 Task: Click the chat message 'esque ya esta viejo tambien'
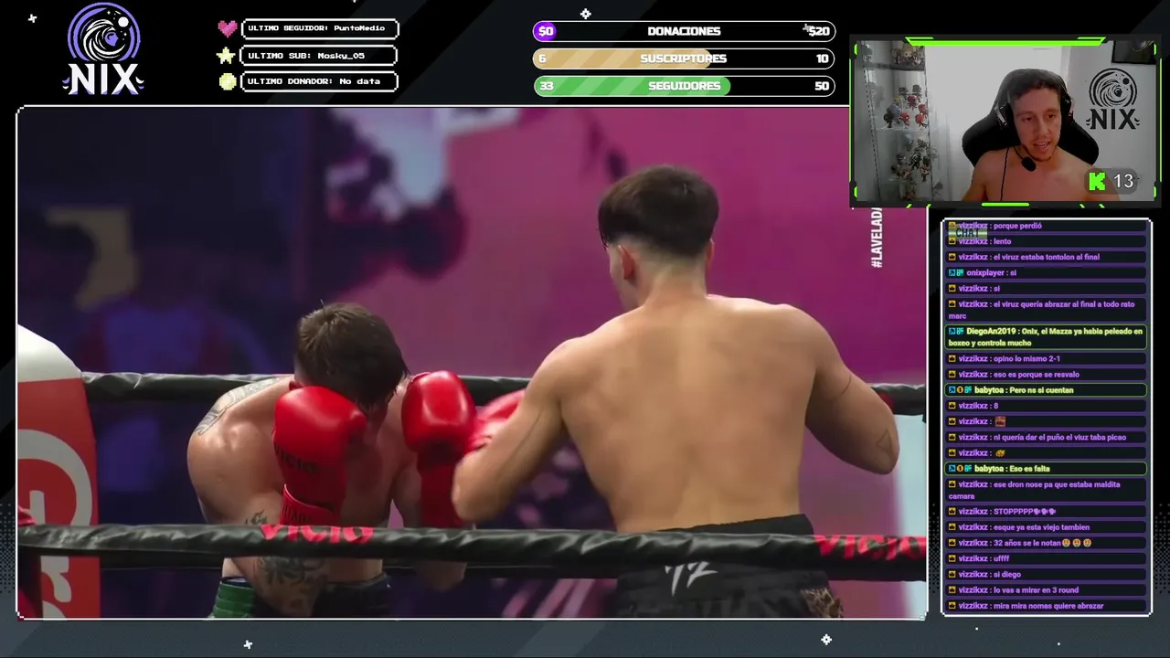click(1047, 527)
